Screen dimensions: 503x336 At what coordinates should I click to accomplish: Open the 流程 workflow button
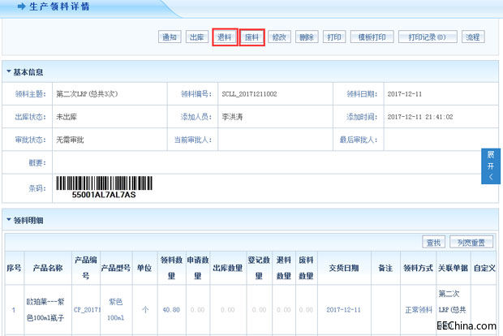pyautogui.click(x=473, y=37)
